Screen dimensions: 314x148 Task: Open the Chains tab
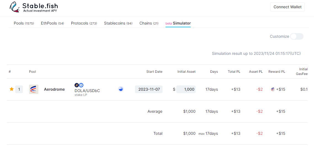pos(149,23)
